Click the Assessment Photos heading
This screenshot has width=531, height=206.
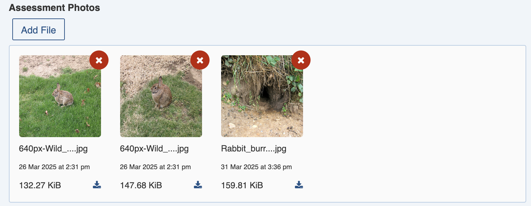pos(55,8)
